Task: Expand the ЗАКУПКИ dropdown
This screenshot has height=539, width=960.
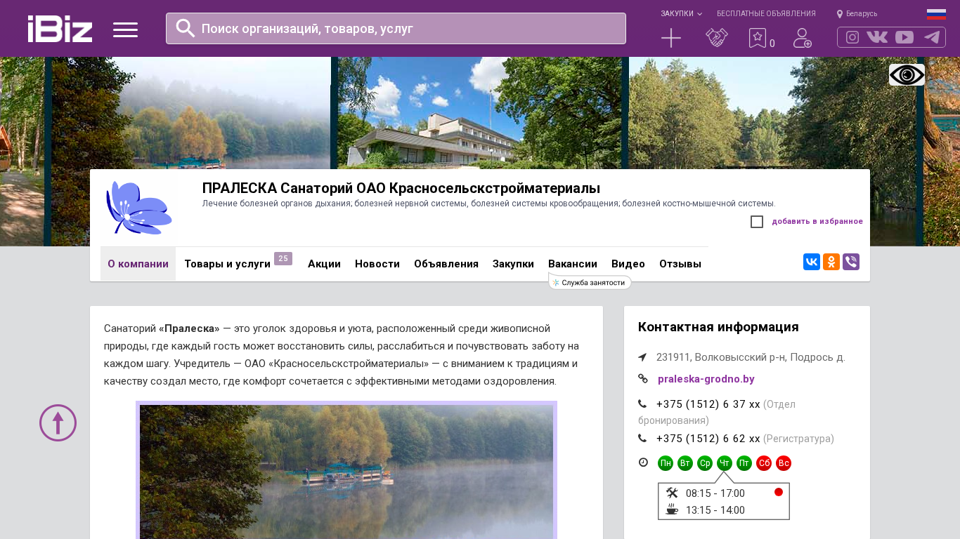Action: [x=681, y=13]
